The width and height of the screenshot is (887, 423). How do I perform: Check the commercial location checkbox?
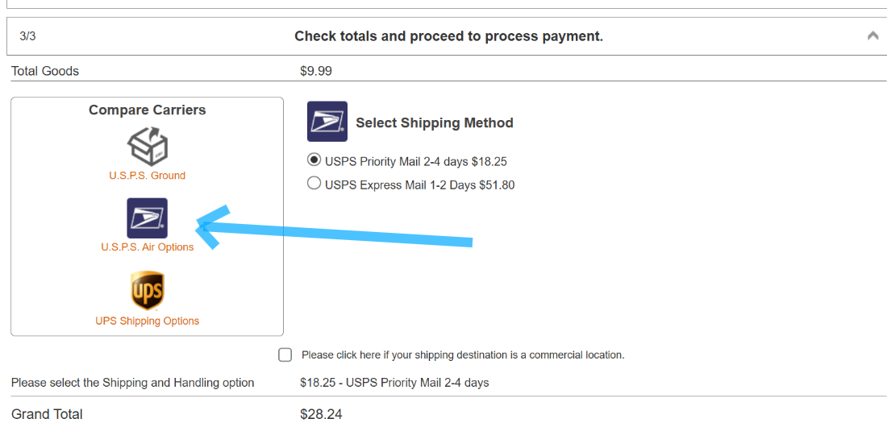pos(285,355)
